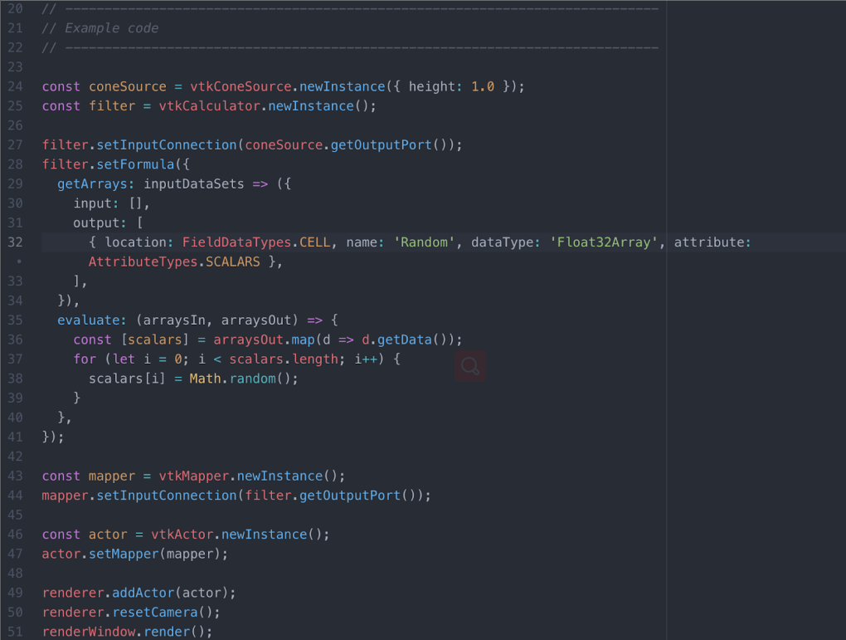Click 'renderWindow' on line 51

89,632
